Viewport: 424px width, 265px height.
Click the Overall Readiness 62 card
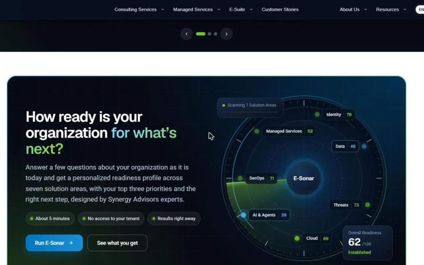pos(368,243)
